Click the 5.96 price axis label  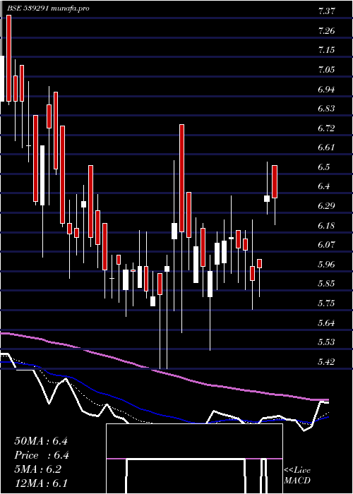coord(326,264)
